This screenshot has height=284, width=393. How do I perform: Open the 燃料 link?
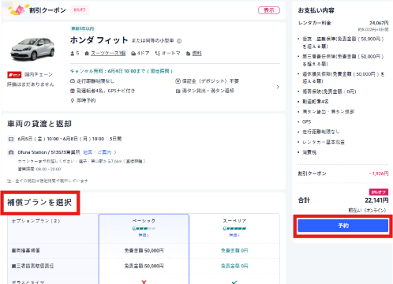196,54
